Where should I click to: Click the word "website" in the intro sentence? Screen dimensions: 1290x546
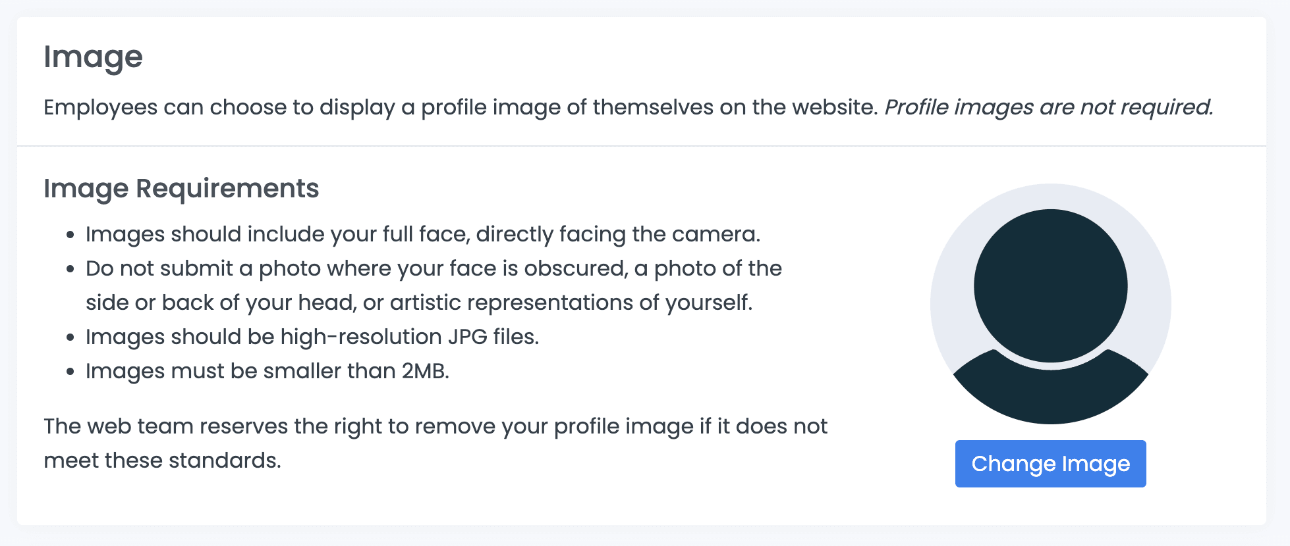(833, 107)
